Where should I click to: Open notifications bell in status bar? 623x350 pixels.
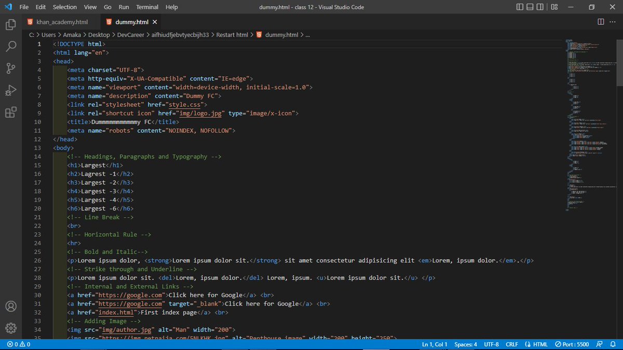coord(613,344)
